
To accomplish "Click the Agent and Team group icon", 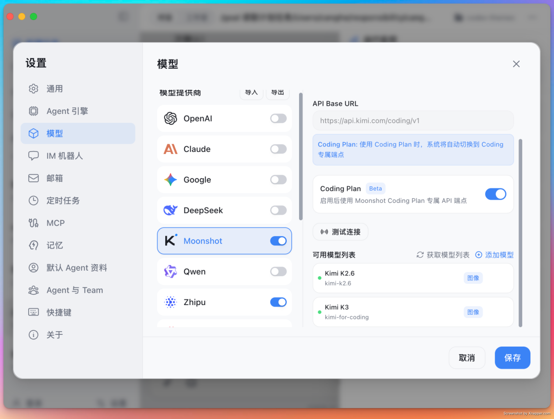I will [x=33, y=290].
